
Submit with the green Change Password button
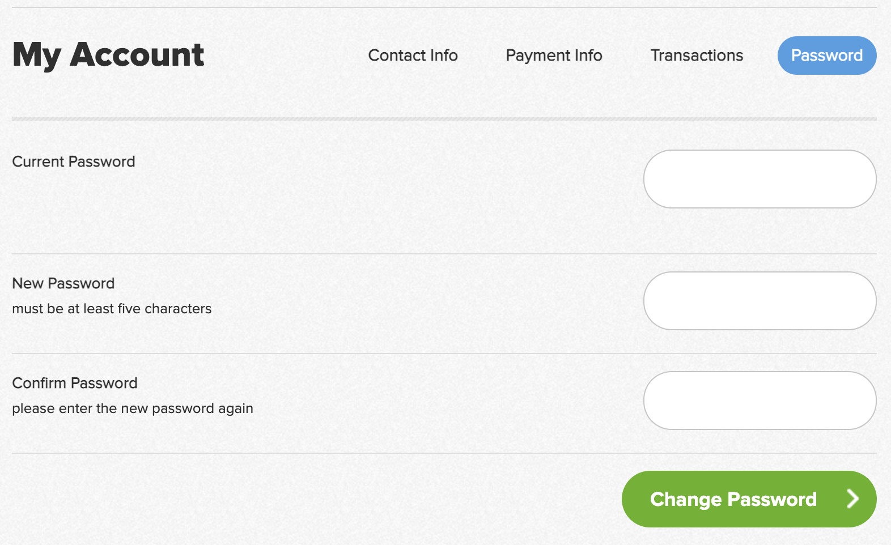749,499
